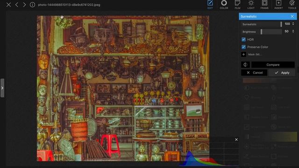
Task: Apply the Surrealistic effect
Action: 282,73
